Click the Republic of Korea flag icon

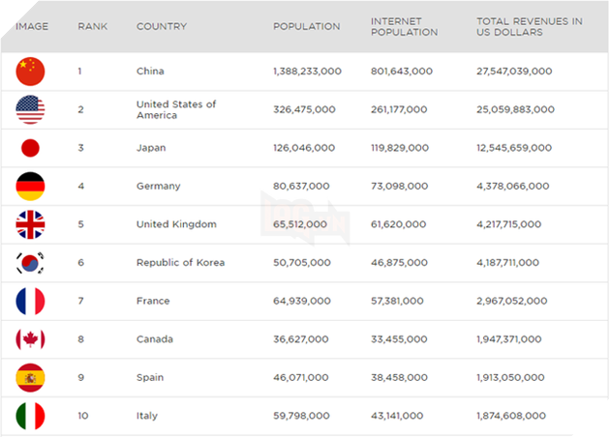[31, 263]
